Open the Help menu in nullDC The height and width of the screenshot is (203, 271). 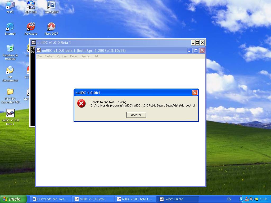pyautogui.click(x=96, y=56)
